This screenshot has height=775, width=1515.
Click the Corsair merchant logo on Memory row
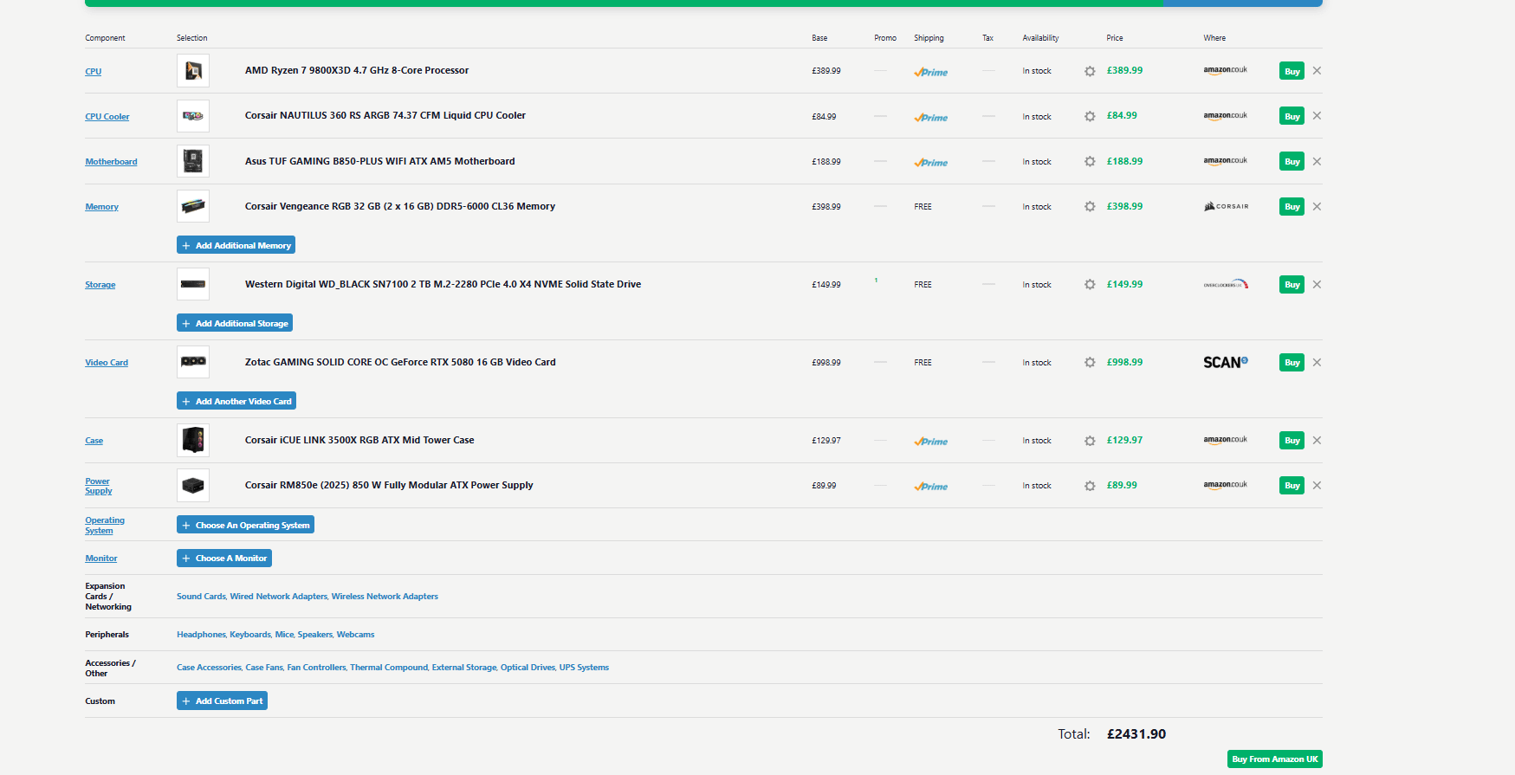tap(1226, 207)
